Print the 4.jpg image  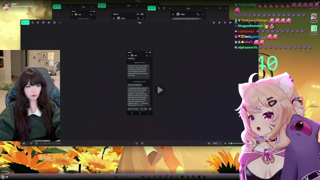pos(43,22)
